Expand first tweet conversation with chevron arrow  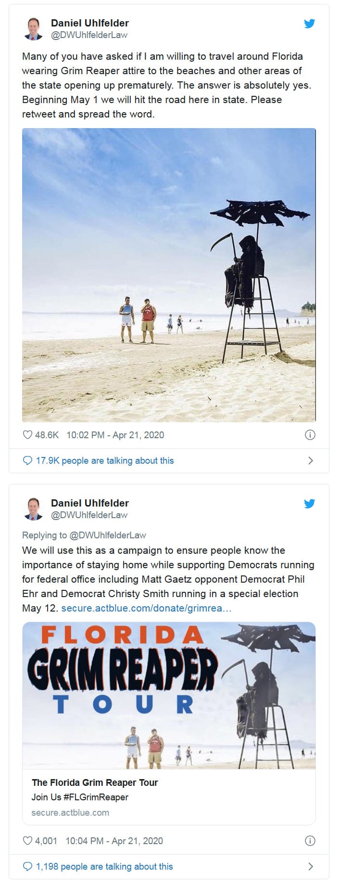310,460
